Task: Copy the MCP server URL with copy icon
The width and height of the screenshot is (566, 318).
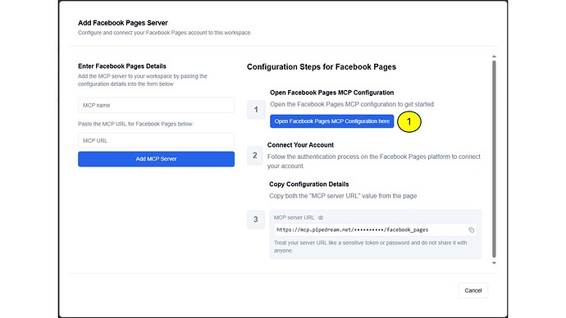Action: pos(471,230)
